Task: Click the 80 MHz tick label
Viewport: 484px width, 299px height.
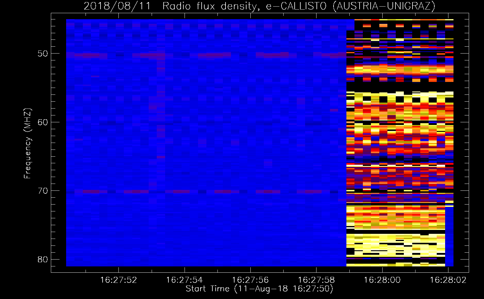Action: point(43,259)
